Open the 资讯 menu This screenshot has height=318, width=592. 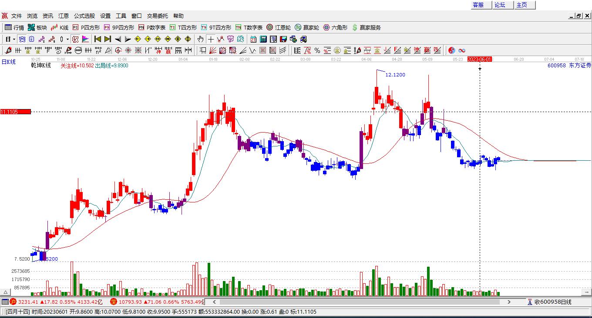tap(48, 16)
